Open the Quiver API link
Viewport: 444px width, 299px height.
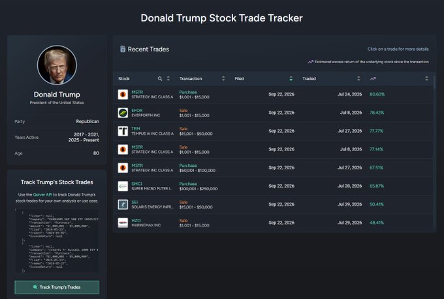[42, 195]
